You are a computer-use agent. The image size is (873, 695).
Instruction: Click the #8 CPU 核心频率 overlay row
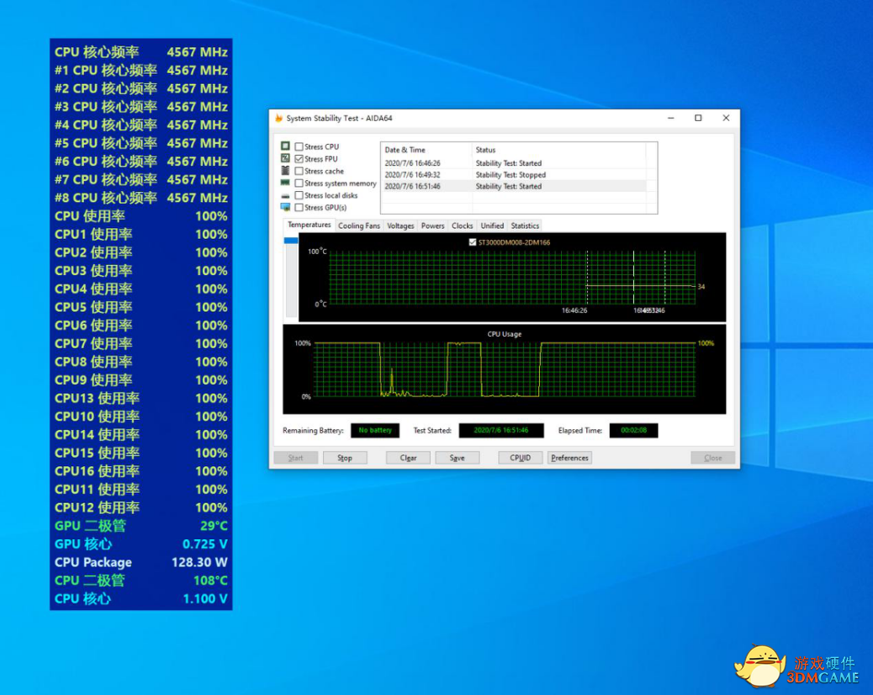[x=140, y=198]
